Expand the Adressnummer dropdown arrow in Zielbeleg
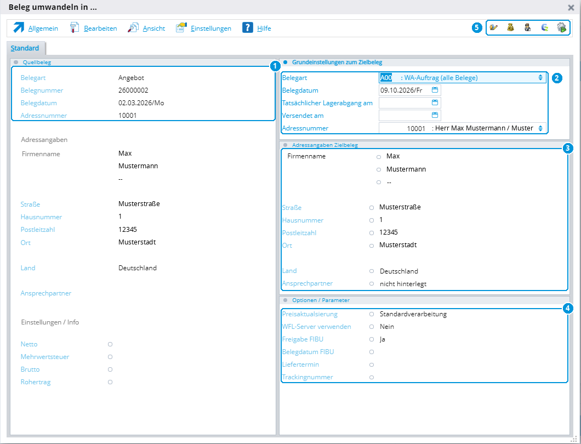The width and height of the screenshot is (581, 444). click(540, 128)
